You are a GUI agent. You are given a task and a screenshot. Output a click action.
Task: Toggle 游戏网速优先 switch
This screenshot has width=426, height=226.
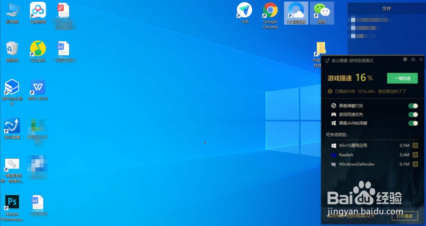(413, 115)
